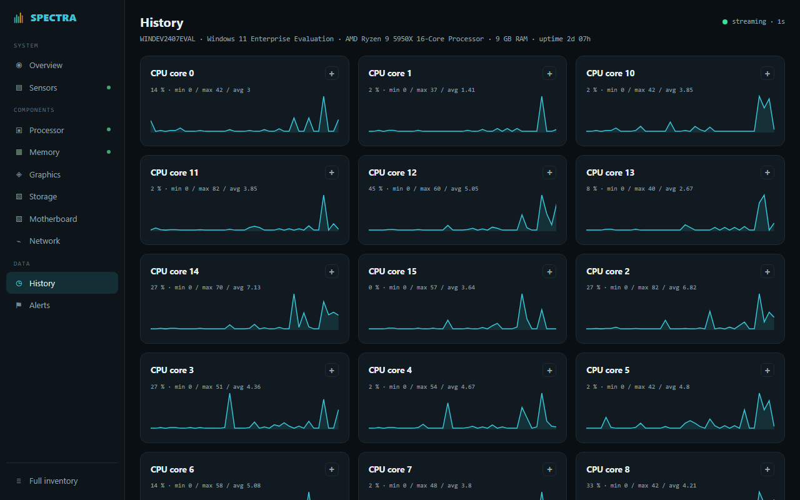Expand the CPU core 0 card

pyautogui.click(x=332, y=73)
